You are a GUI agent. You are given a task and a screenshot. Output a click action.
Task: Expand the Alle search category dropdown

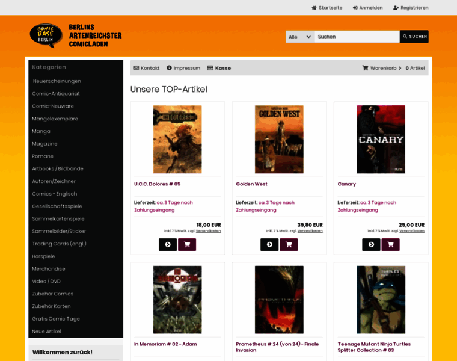300,37
